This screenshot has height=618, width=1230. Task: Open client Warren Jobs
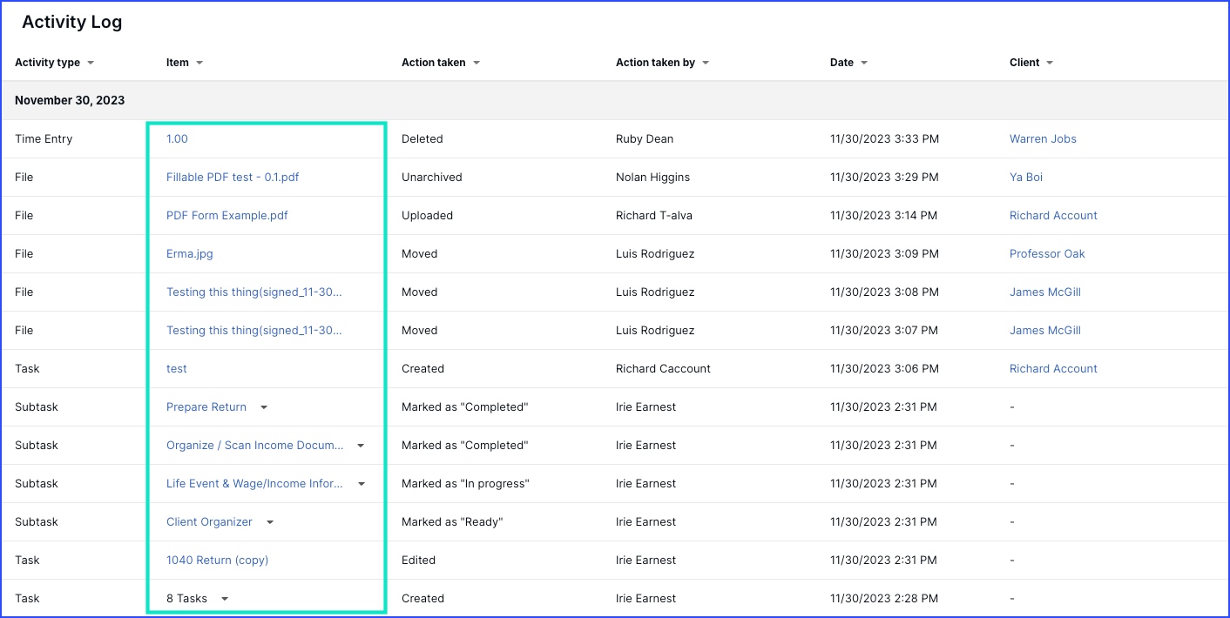1043,139
